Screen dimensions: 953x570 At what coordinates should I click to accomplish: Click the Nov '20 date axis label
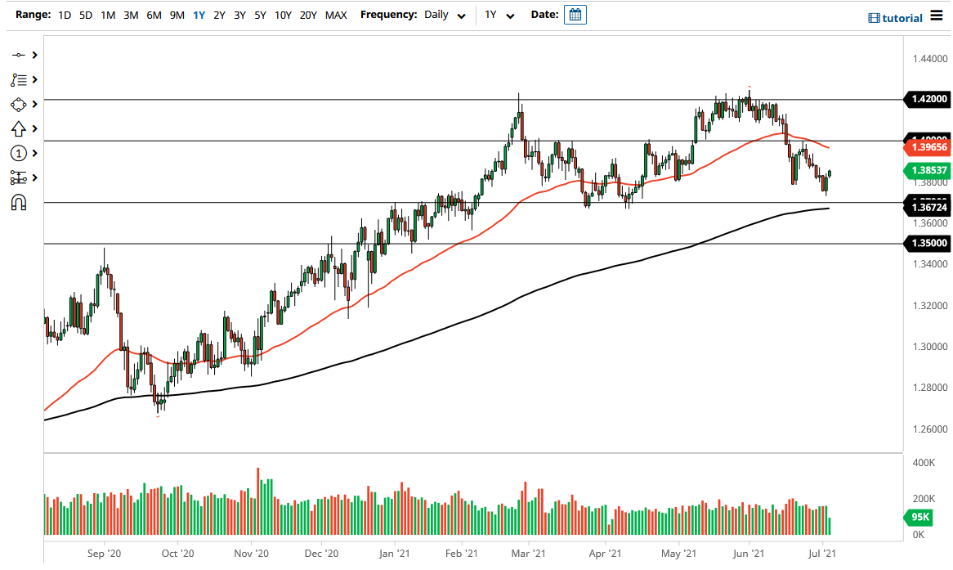(x=251, y=554)
